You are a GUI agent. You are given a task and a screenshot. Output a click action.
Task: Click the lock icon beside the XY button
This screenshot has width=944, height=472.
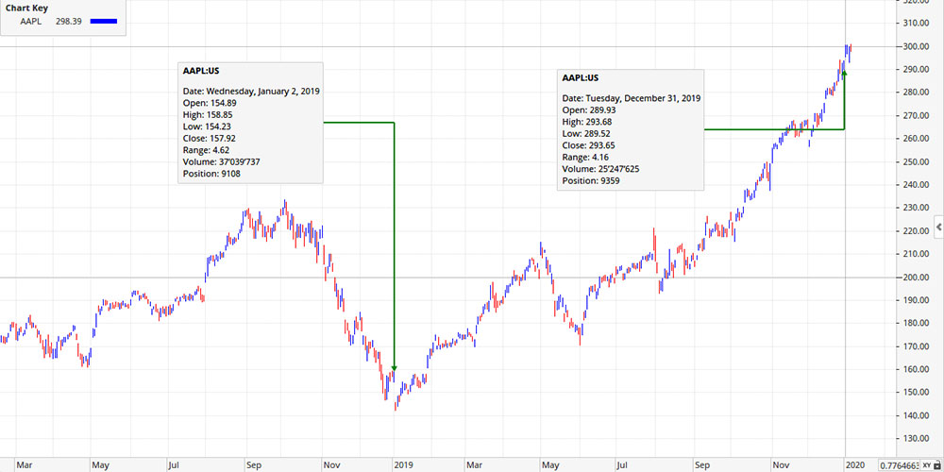(937, 465)
